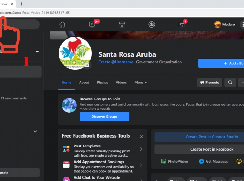Click the Promote button
The width and height of the screenshot is (244, 181).
click(x=210, y=82)
